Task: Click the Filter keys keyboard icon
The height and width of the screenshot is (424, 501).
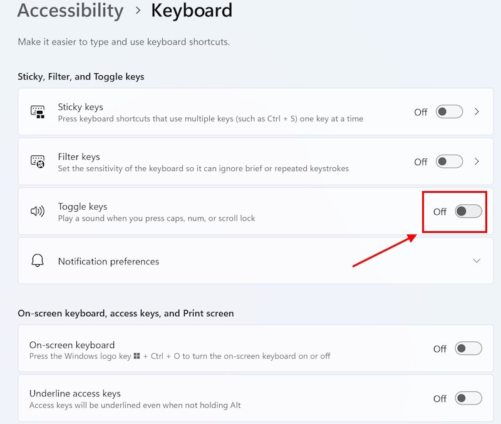Action: (x=38, y=162)
